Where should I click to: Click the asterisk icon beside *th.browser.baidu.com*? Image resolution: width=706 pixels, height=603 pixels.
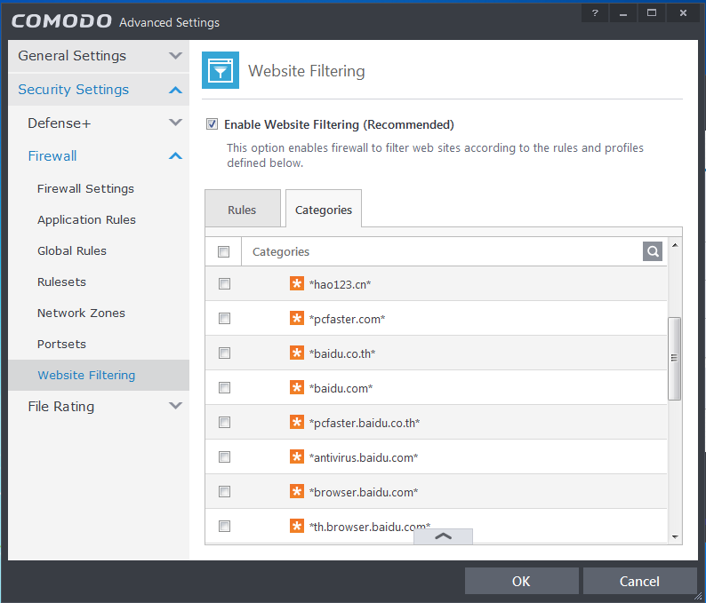tap(297, 526)
